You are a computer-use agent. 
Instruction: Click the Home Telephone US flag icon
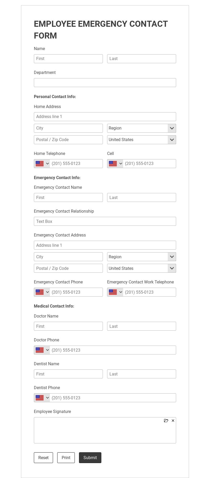[x=40, y=164]
